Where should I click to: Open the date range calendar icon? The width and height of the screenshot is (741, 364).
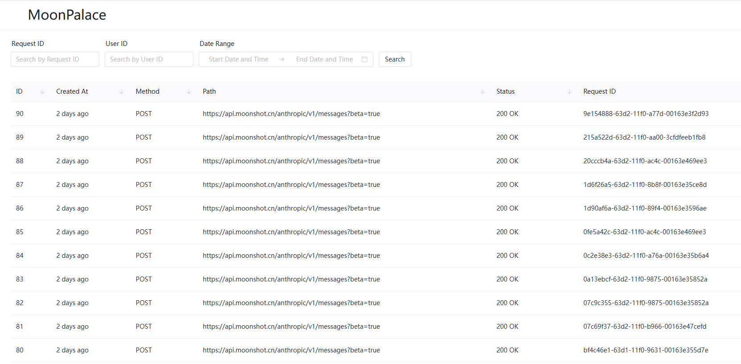click(x=364, y=59)
